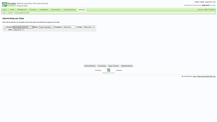Go to the Inicio tab
The height and width of the screenshot is (122, 217).
pyautogui.click(x=5, y=10)
